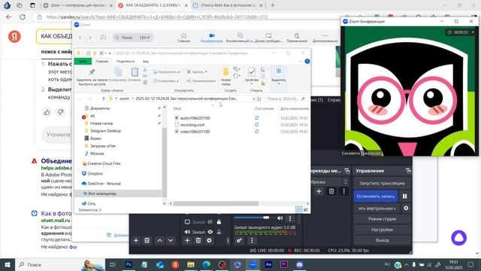Open the Copy to dropdown in ribbon

[x=167, y=81]
